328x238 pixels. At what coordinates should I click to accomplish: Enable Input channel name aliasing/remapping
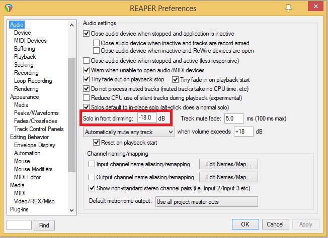pyautogui.click(x=92, y=164)
